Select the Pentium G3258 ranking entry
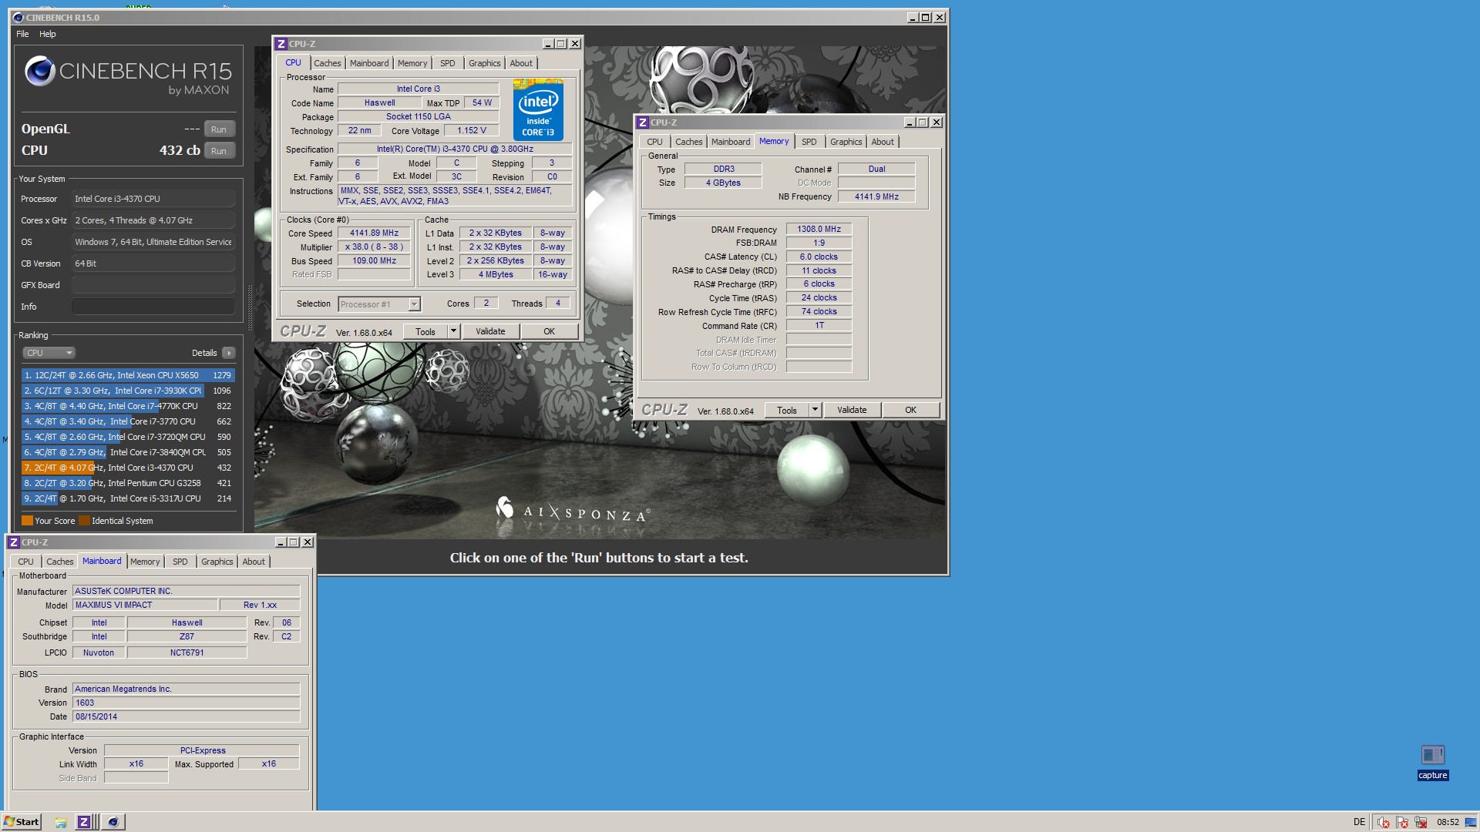This screenshot has width=1480, height=832. point(128,483)
